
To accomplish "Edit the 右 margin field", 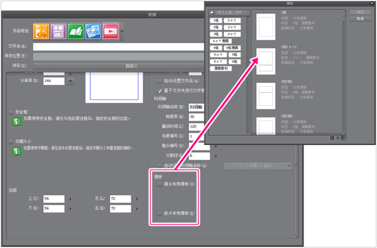I will tap(120, 208).
